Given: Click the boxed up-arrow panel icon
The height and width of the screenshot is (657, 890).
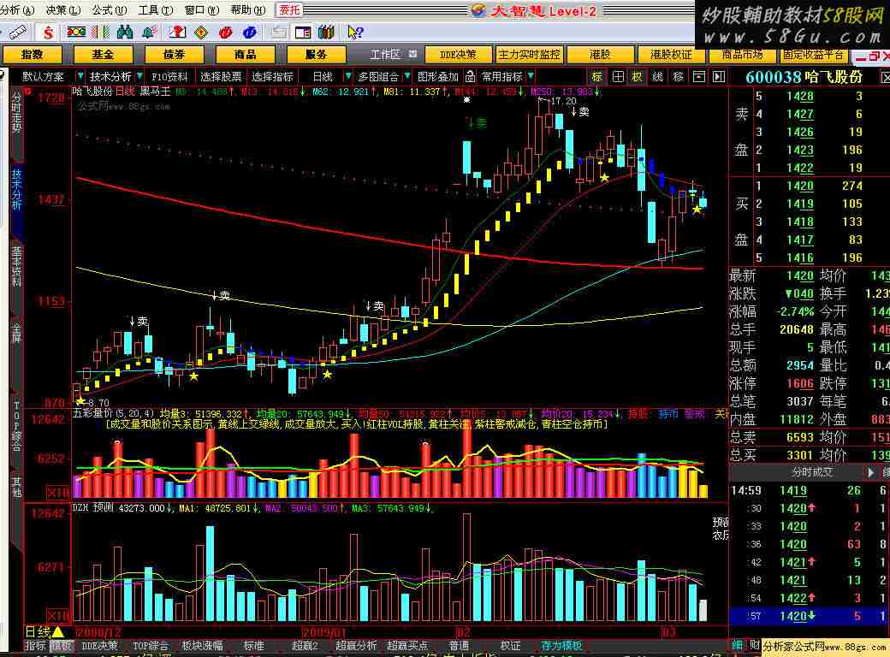Looking at the screenshot, I should 699,77.
